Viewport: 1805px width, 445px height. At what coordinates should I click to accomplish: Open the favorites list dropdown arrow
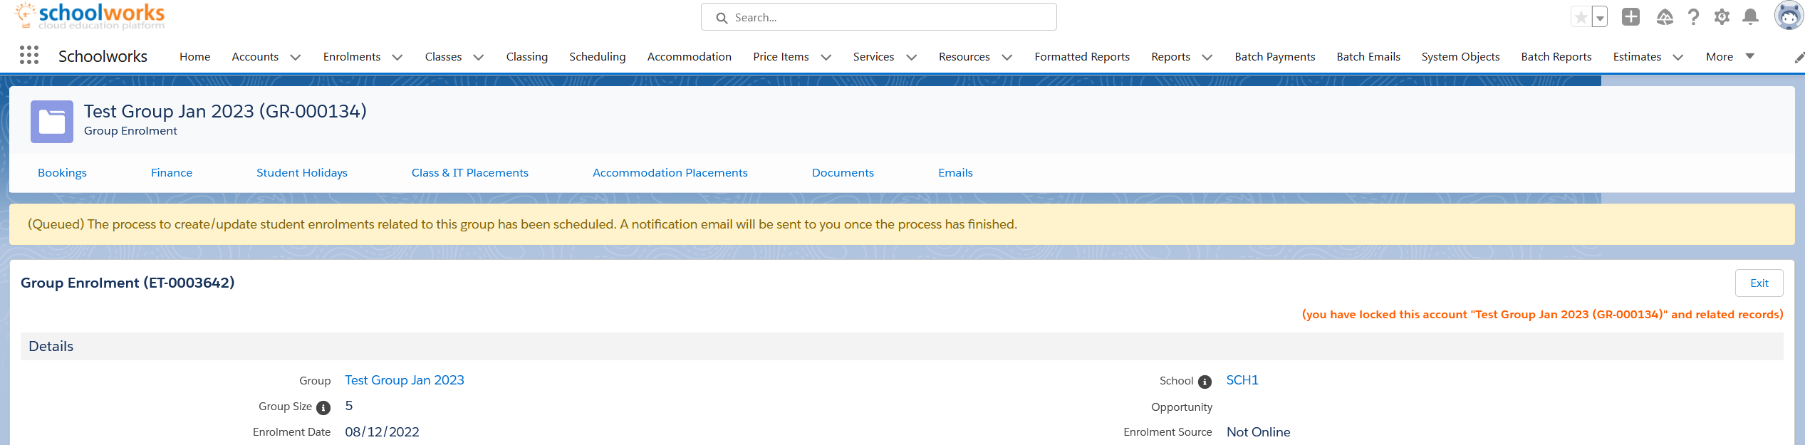coord(1600,18)
